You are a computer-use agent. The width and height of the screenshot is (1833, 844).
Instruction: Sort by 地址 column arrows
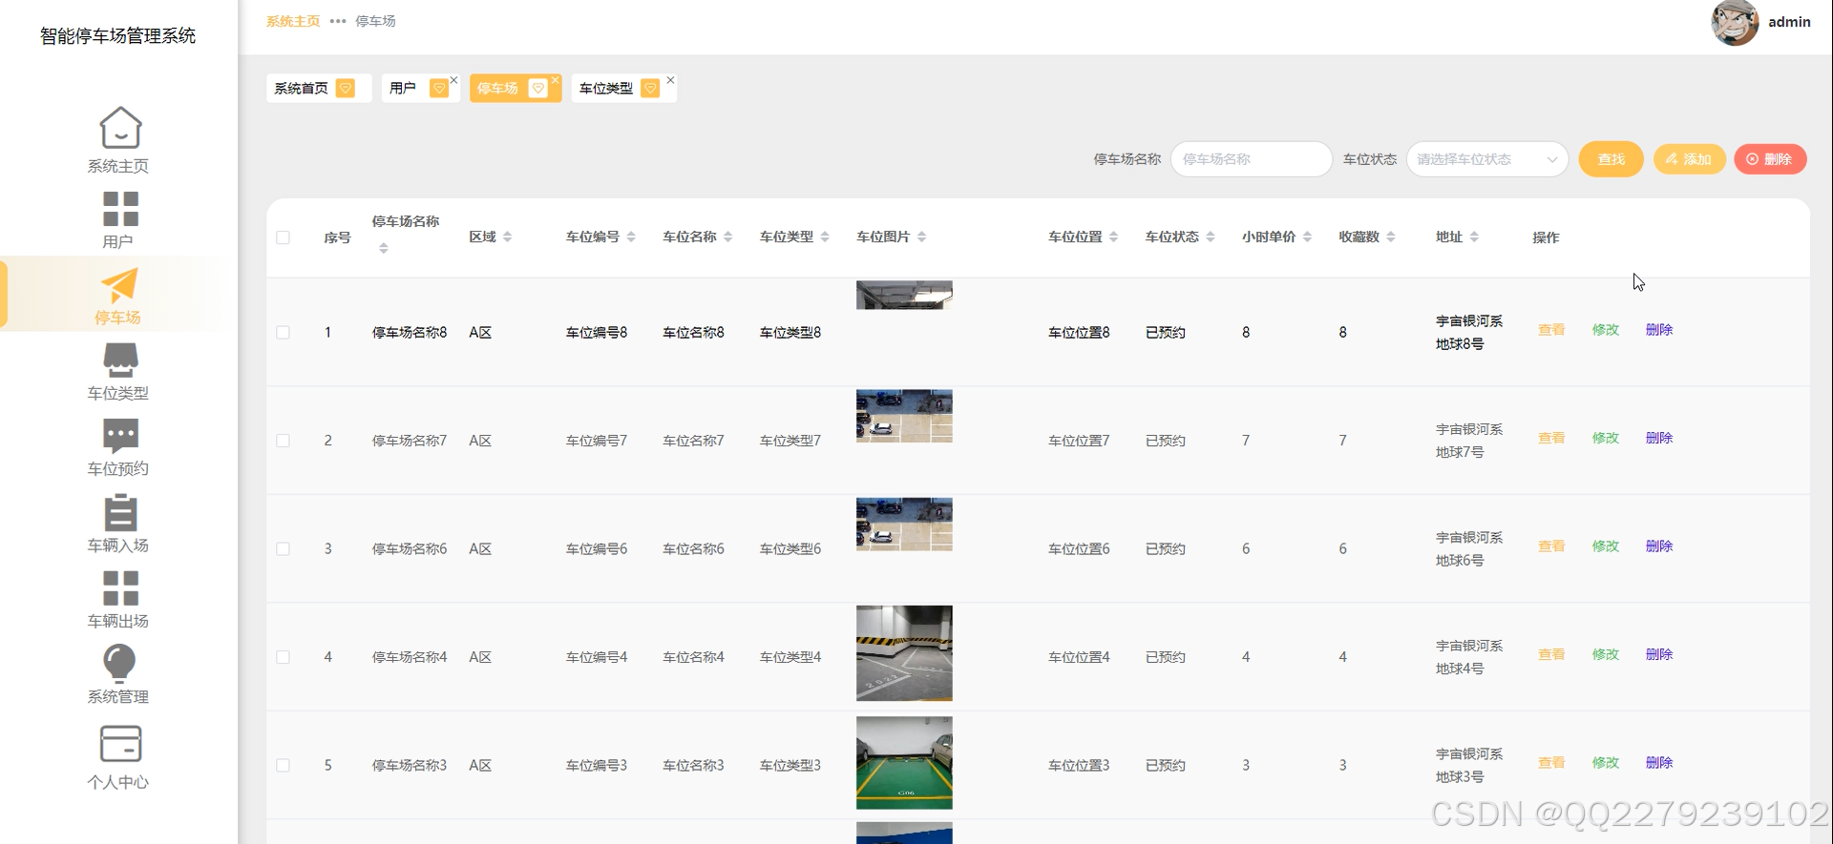[1474, 237]
